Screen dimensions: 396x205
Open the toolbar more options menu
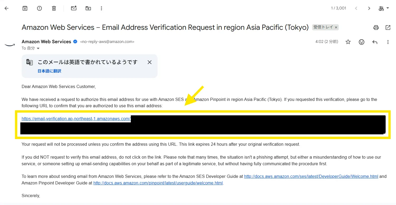(x=101, y=8)
